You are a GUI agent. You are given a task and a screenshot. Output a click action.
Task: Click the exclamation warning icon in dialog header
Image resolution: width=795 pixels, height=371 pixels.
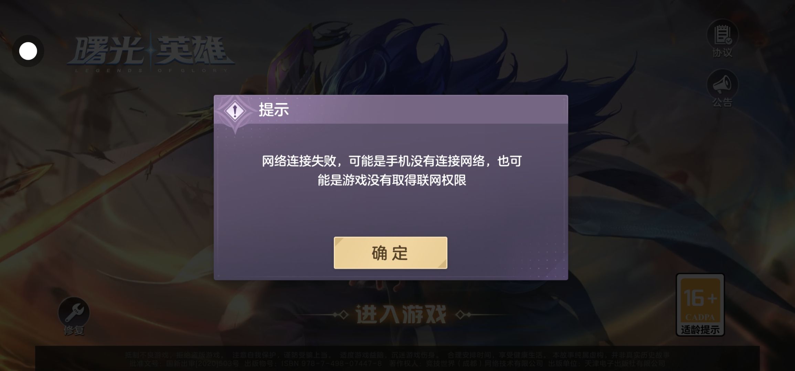click(235, 111)
